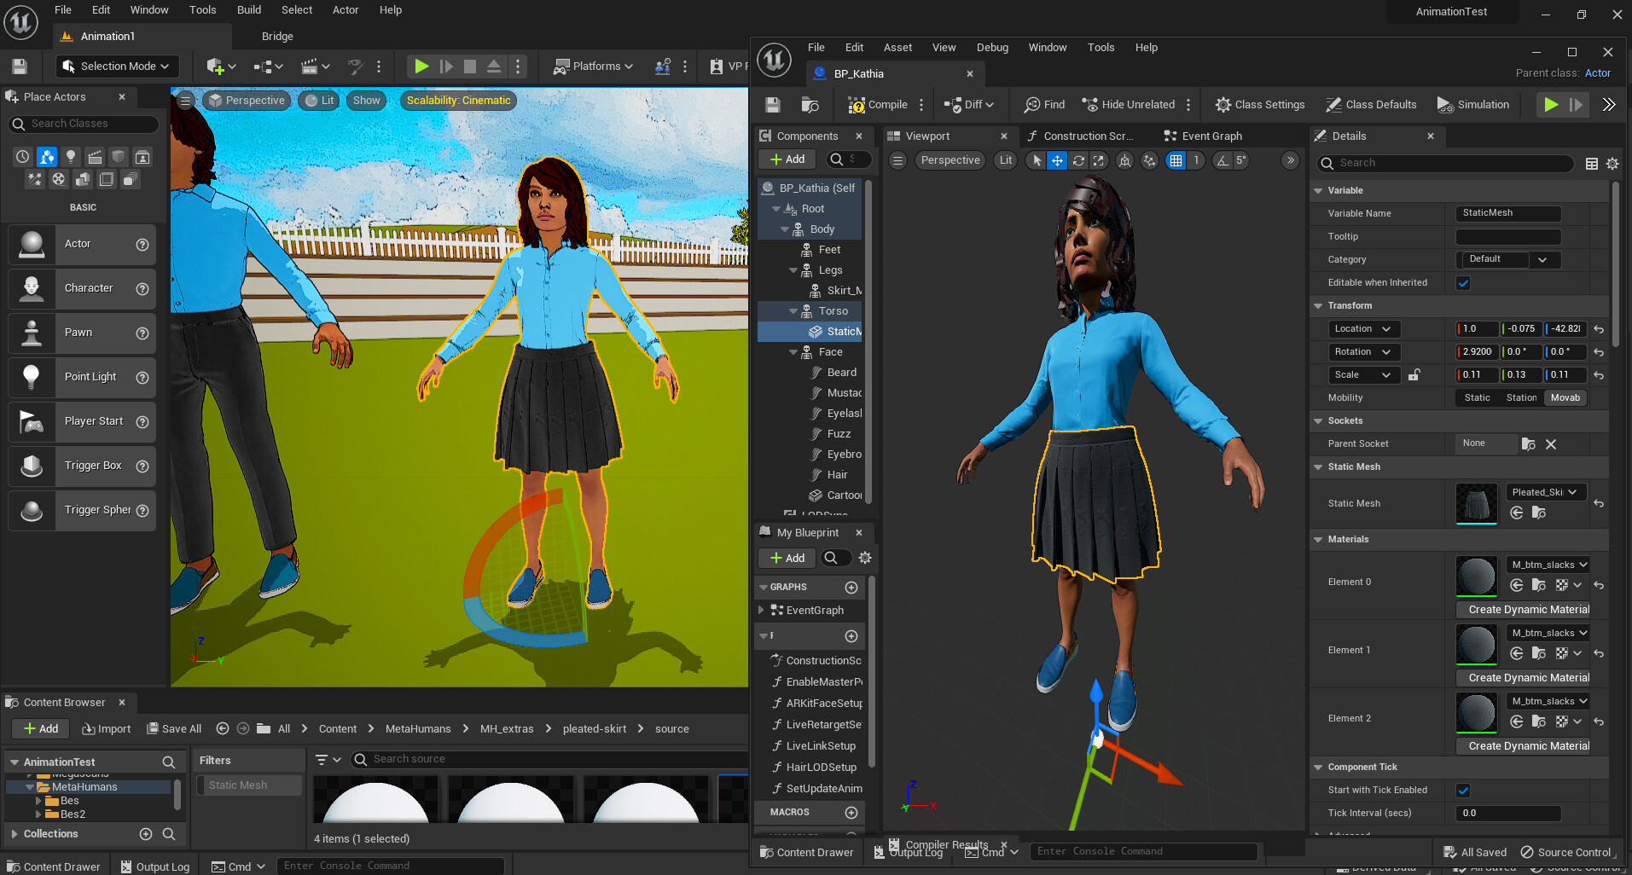
Task: Toggle grid snapping in Blueprint viewport
Action: (x=1176, y=160)
